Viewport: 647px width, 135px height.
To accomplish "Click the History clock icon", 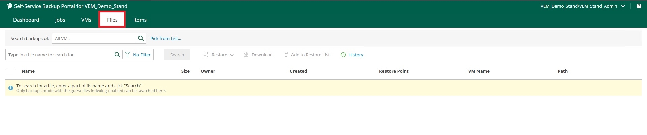I will [343, 55].
